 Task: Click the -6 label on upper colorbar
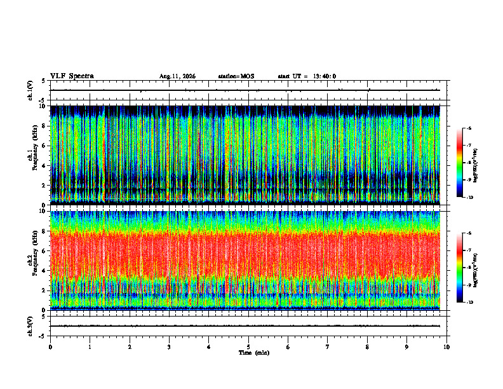point(469,128)
